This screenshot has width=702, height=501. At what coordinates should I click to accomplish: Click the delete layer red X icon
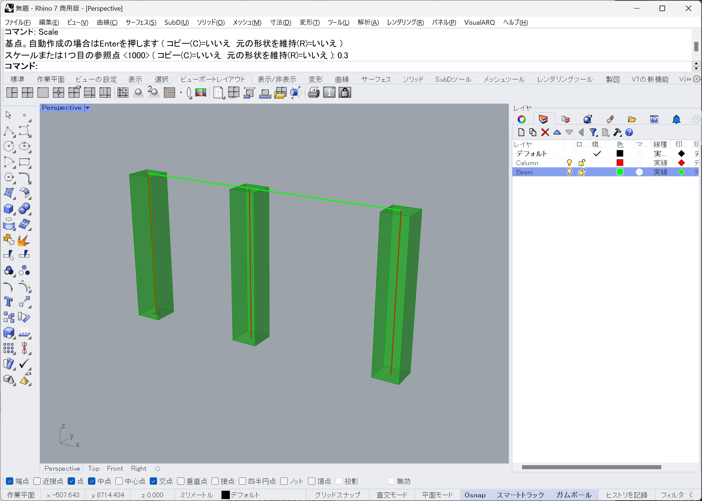tap(545, 132)
